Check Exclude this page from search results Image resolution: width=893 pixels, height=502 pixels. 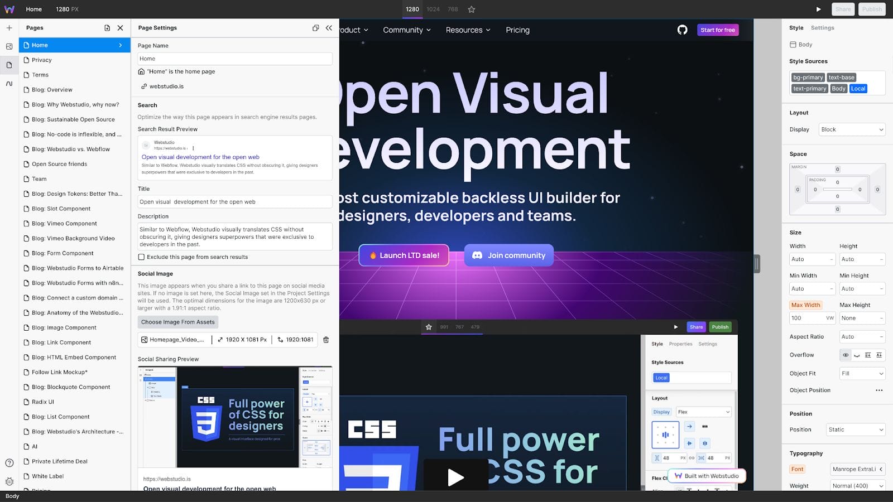[142, 257]
